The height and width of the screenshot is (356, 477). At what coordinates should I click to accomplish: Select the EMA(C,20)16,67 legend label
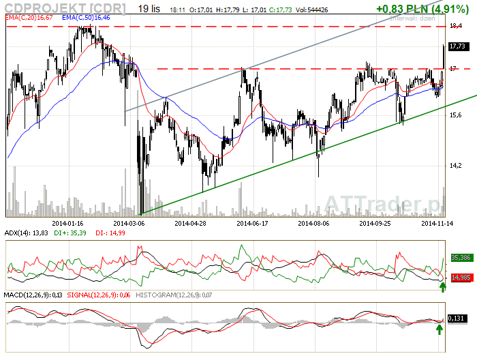(x=29, y=18)
